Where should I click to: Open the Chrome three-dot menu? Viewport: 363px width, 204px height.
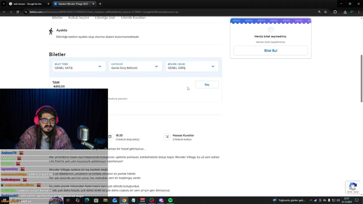359,12
